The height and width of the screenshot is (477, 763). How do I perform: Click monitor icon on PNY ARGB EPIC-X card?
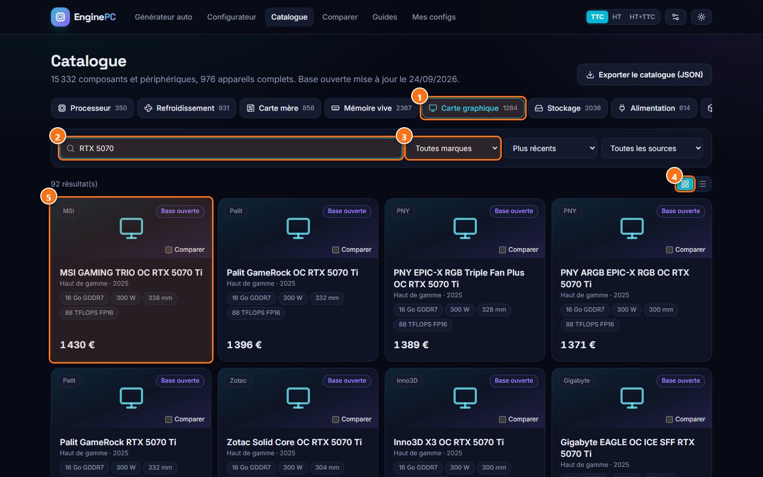pyautogui.click(x=632, y=228)
